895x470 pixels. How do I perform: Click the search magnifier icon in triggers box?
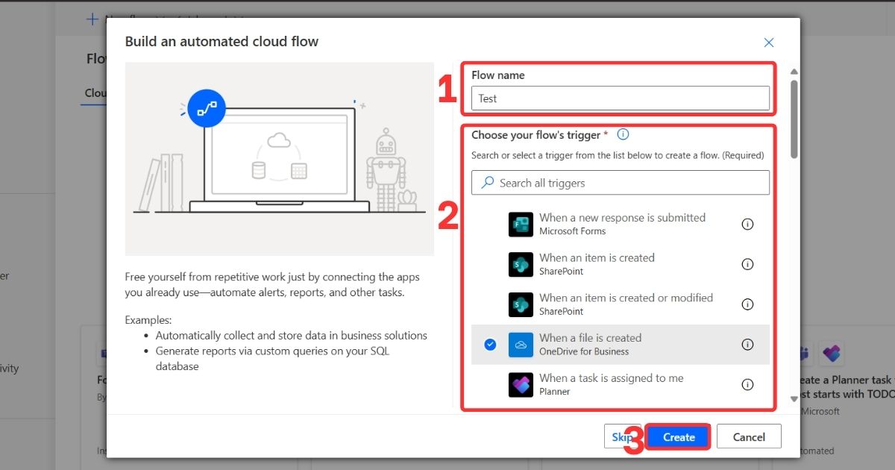coord(488,183)
